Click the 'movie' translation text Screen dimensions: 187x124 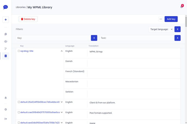(92, 123)
